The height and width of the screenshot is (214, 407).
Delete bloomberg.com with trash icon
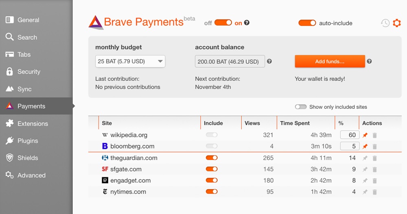(x=374, y=147)
